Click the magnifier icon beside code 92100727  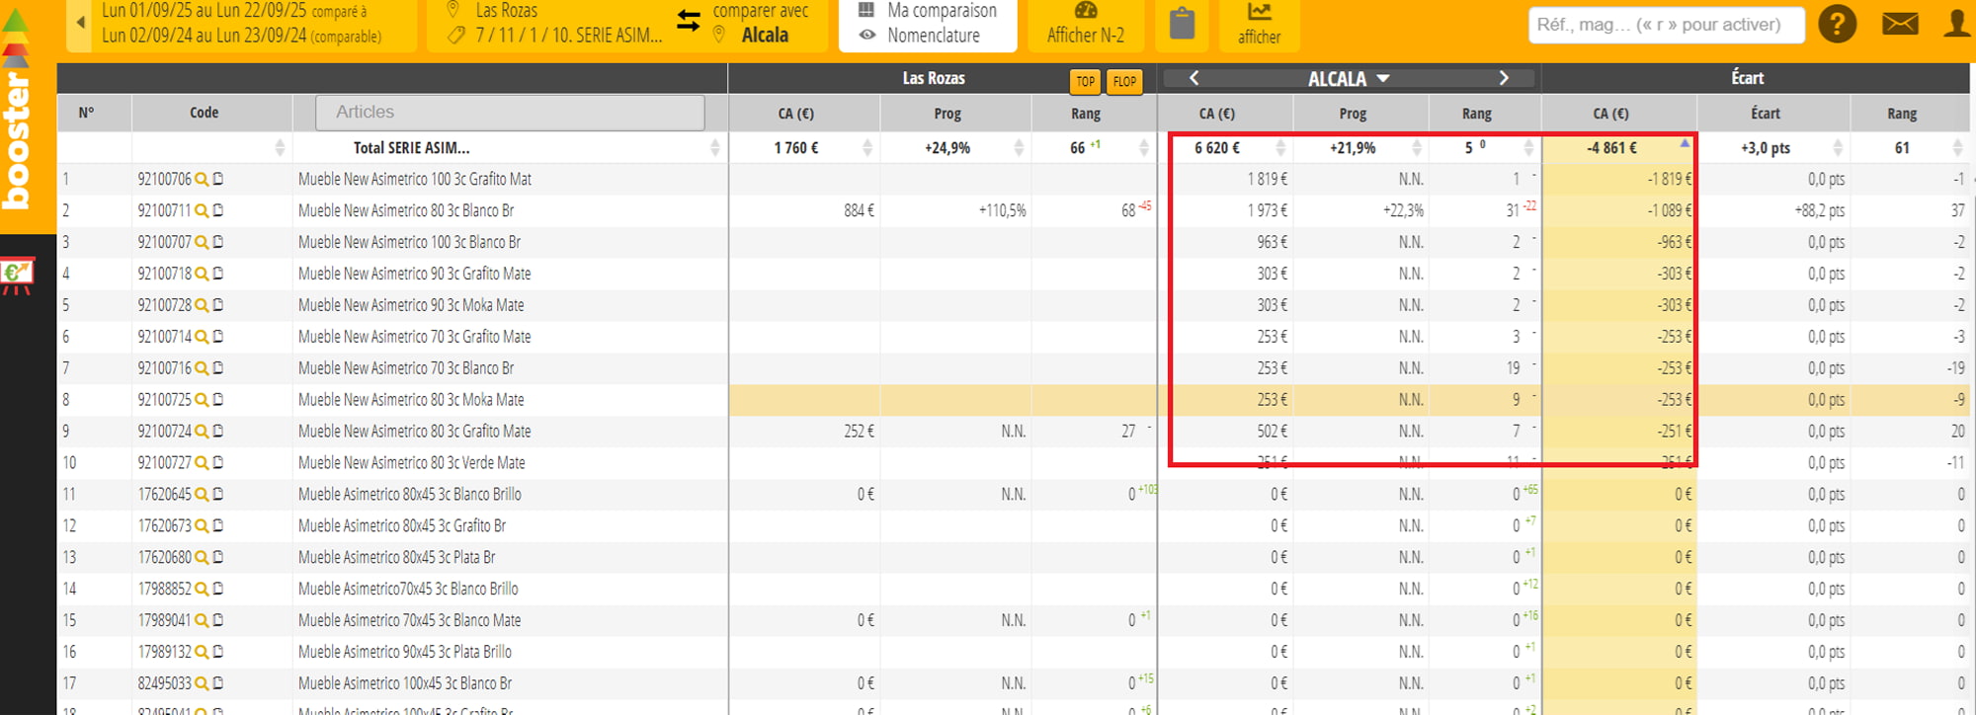click(202, 463)
